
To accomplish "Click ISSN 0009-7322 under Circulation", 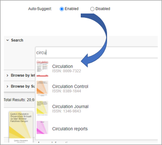I will (67, 71).
